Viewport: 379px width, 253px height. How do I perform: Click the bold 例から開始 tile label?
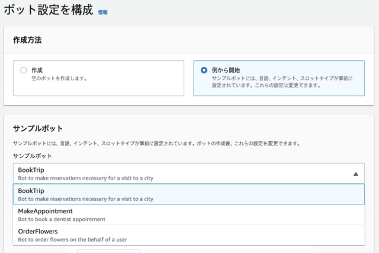(226, 70)
